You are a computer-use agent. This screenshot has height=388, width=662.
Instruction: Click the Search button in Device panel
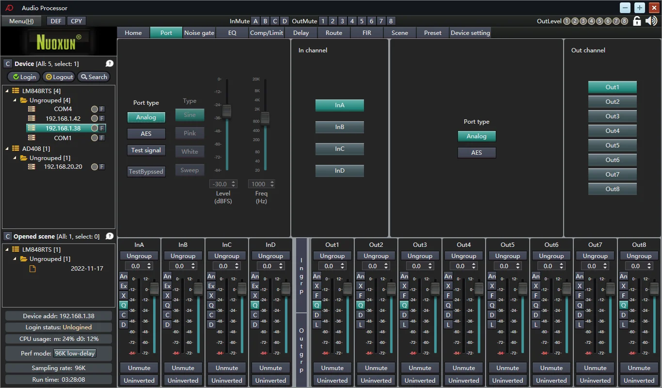click(94, 77)
